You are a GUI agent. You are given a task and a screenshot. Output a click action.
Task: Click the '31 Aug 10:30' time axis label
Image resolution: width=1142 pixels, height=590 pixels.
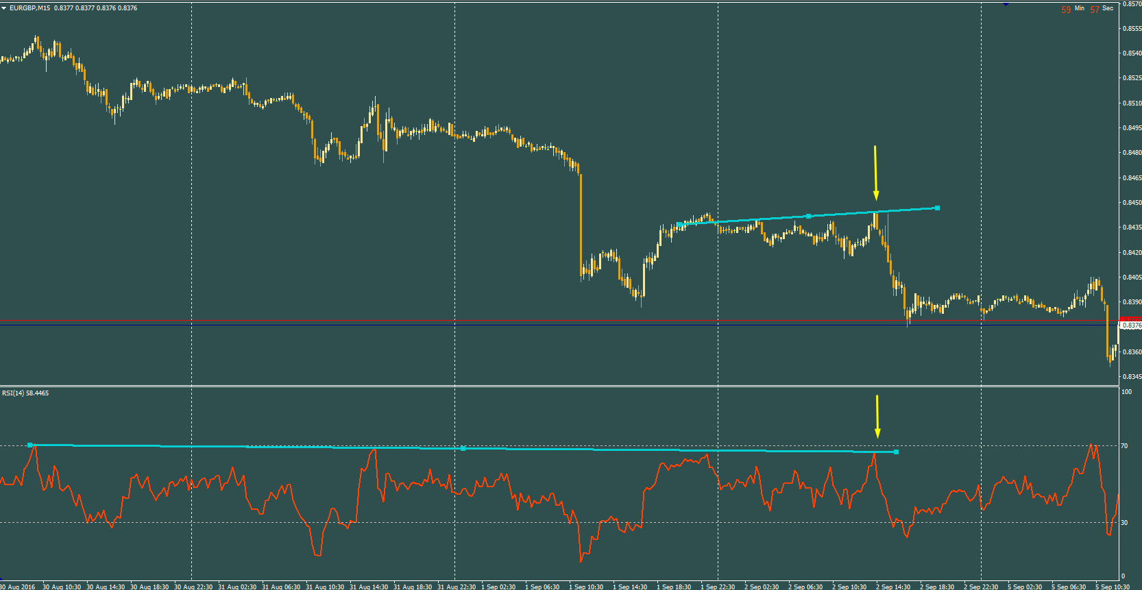click(x=325, y=587)
